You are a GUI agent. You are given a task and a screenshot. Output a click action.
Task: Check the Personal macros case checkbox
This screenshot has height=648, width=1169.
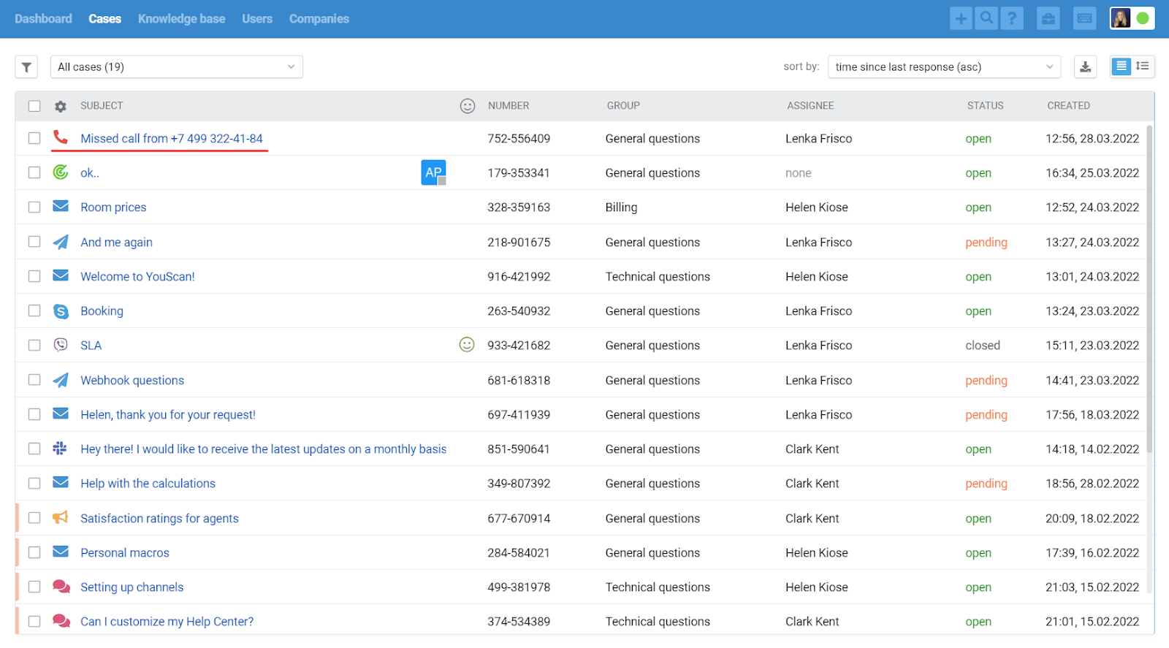[34, 552]
